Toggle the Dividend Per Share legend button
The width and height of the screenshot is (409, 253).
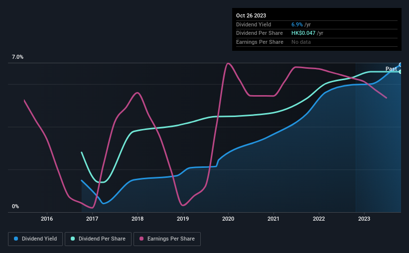coord(98,239)
